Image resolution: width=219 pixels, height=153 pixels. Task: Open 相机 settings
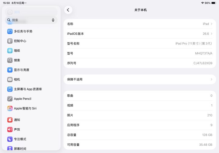click(31, 79)
